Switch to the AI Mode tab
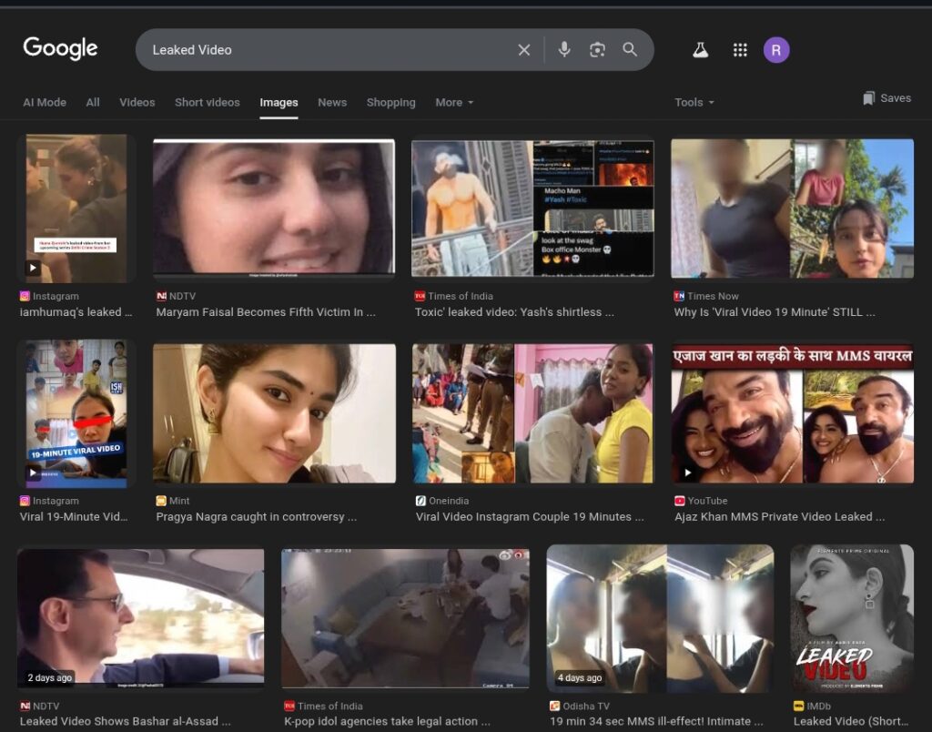 45,103
